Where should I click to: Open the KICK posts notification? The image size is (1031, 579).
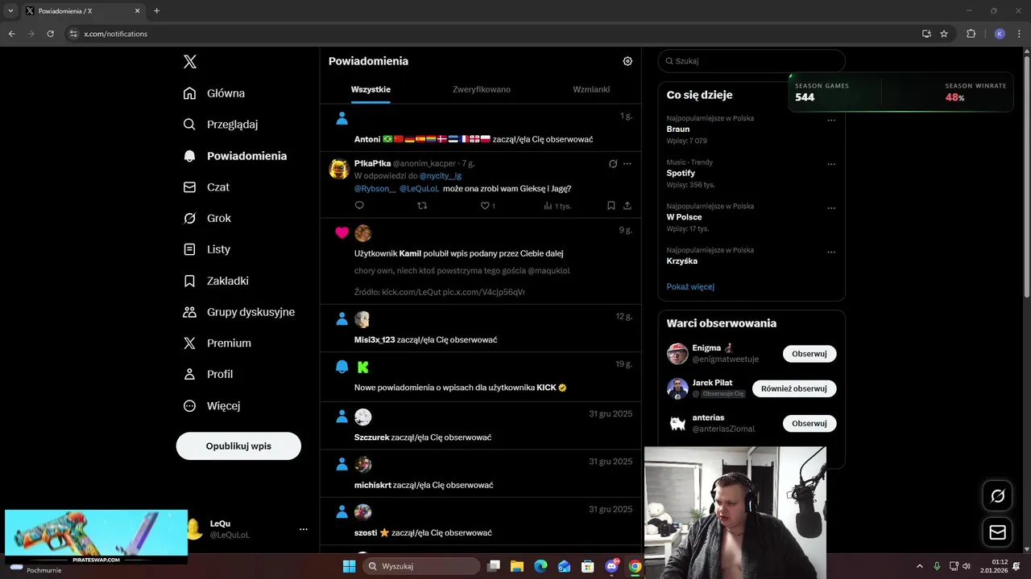coord(481,376)
